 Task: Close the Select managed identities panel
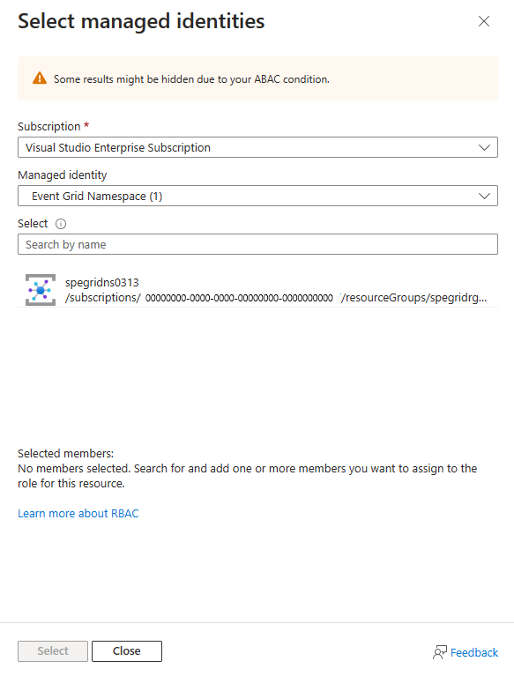pos(484,21)
